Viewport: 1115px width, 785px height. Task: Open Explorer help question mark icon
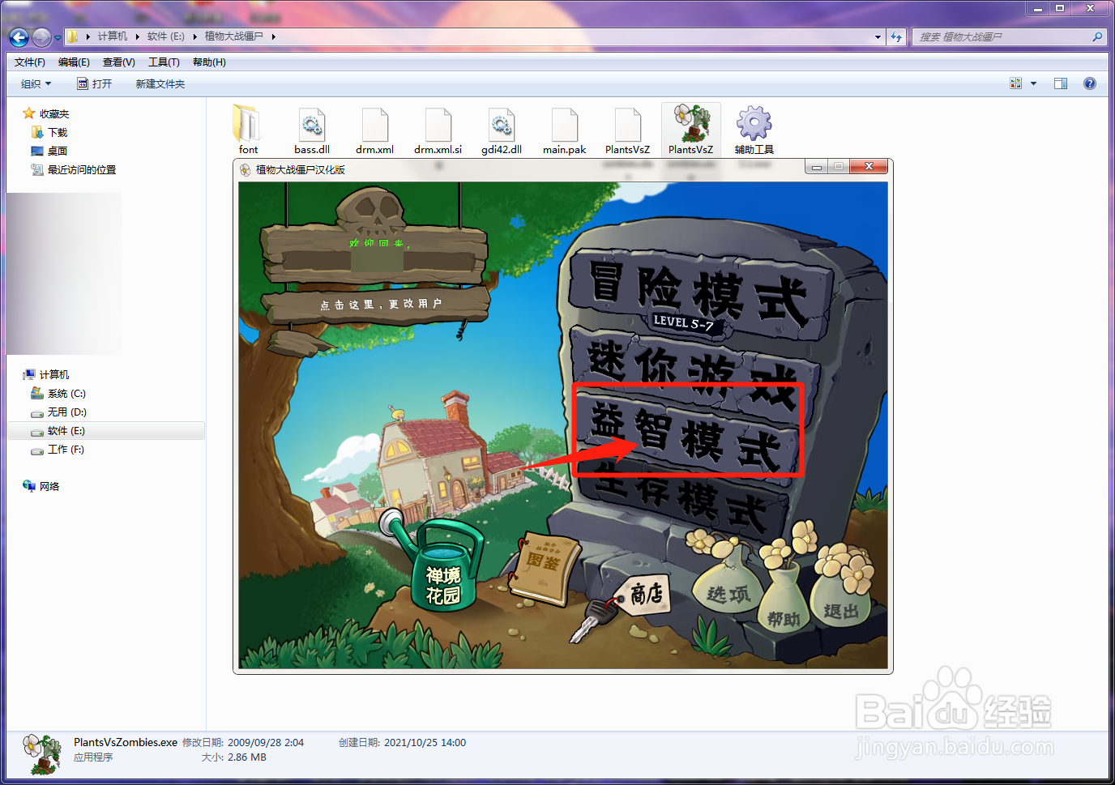coord(1090,83)
